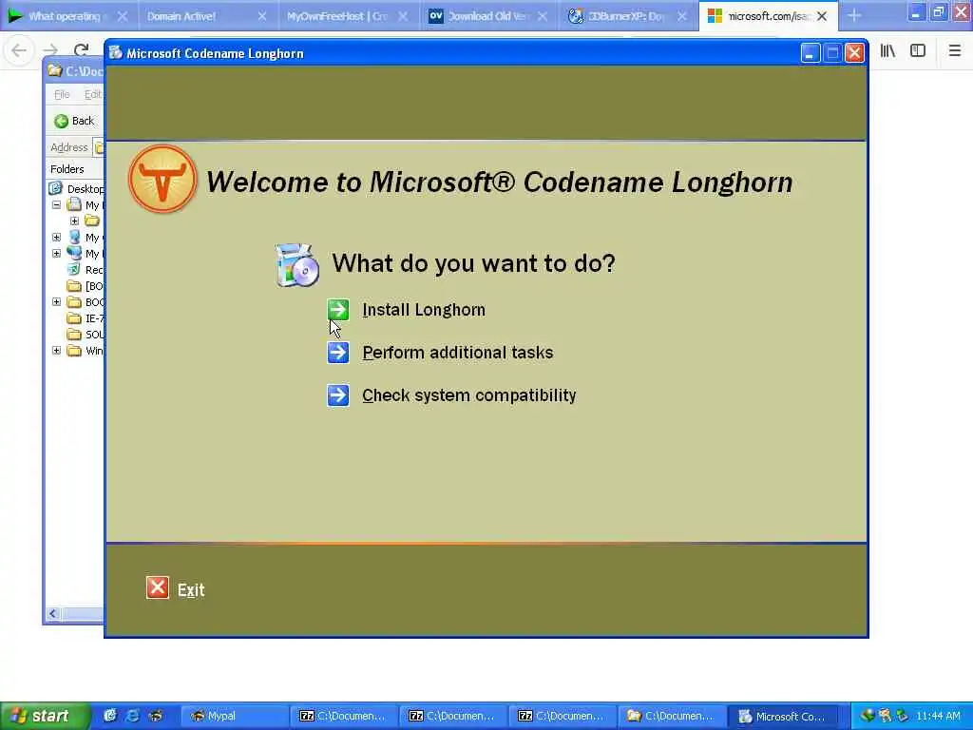This screenshot has height=730, width=973.
Task: Switch to the Domain Active! browser tab
Action: pos(181,16)
